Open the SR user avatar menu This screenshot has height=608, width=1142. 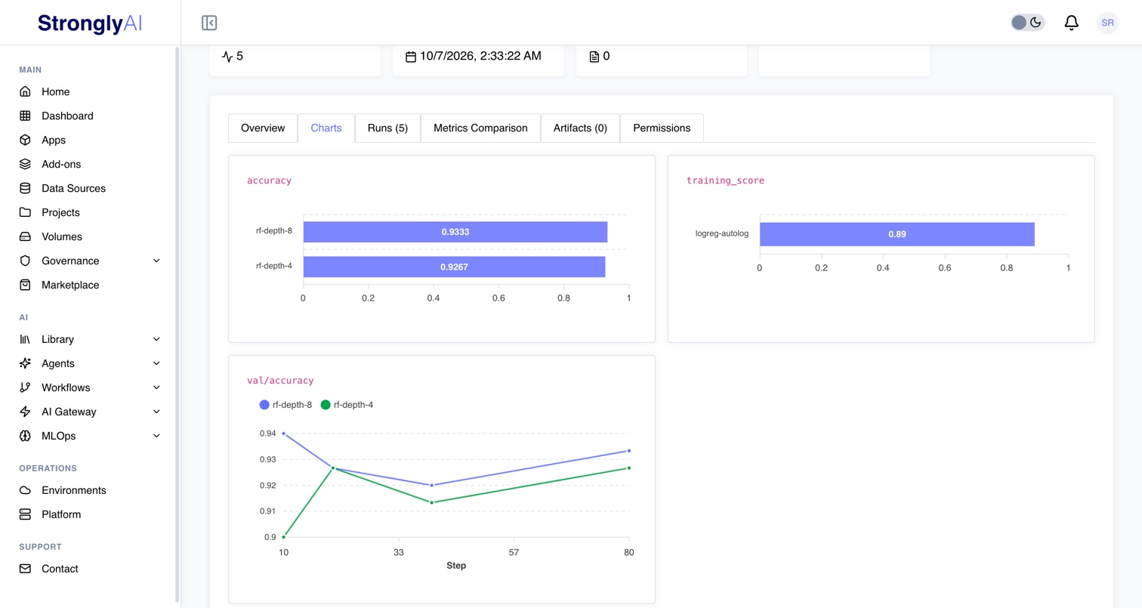coord(1107,23)
